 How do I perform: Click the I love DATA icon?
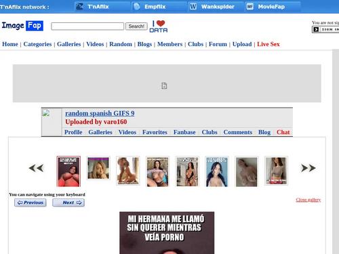click(x=159, y=26)
